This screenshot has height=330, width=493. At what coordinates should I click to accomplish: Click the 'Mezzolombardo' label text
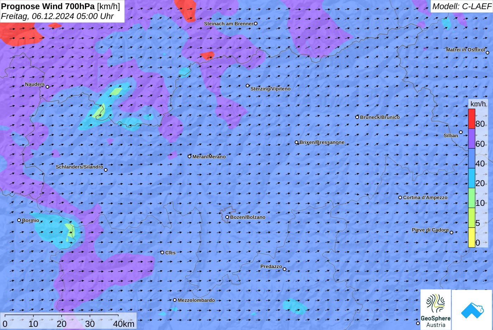click(196, 300)
